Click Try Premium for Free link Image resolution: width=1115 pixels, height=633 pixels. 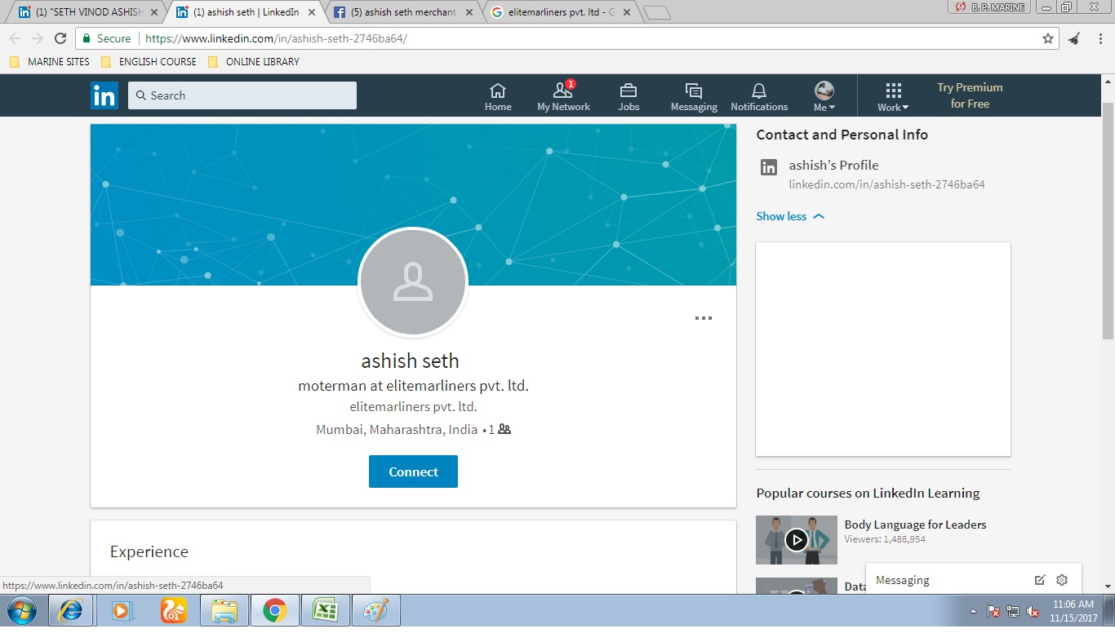[970, 95]
